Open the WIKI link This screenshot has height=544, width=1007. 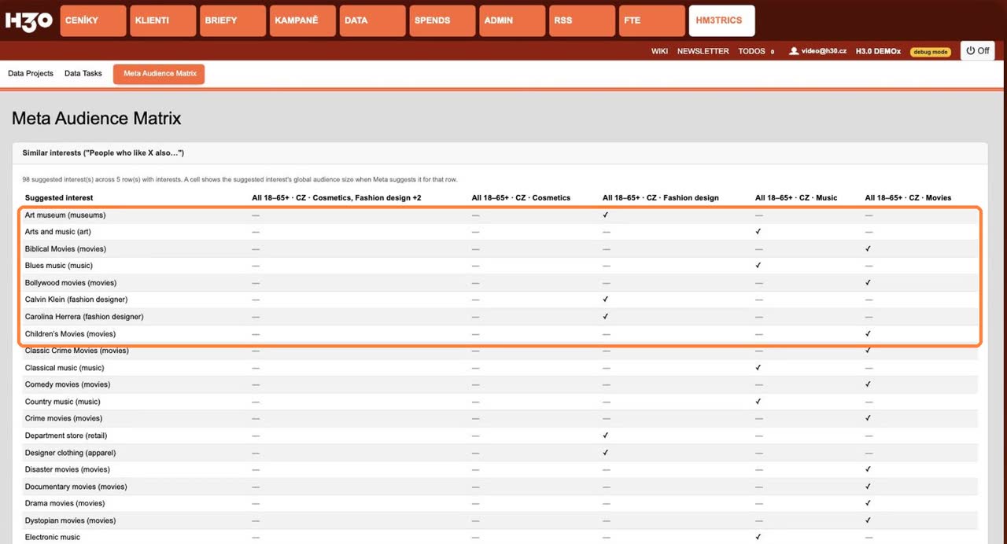(x=659, y=51)
